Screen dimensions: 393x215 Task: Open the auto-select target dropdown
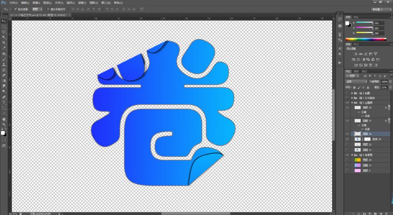37,9
